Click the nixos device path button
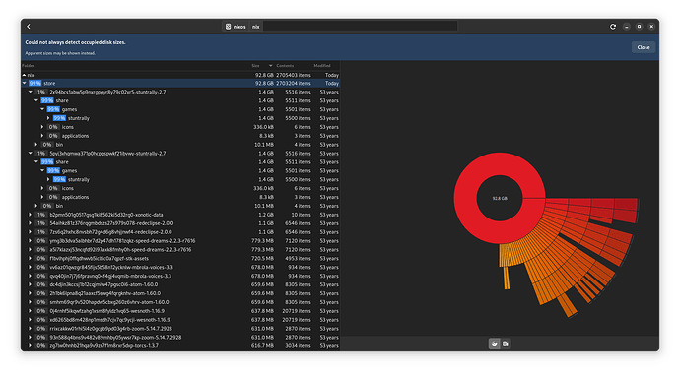The width and height of the screenshot is (680, 374). point(236,27)
